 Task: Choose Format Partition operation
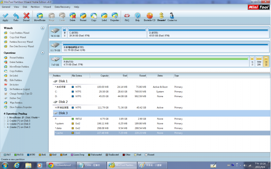click(17, 57)
